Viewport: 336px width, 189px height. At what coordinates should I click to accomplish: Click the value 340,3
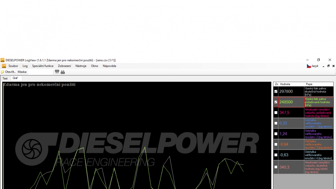point(284,167)
